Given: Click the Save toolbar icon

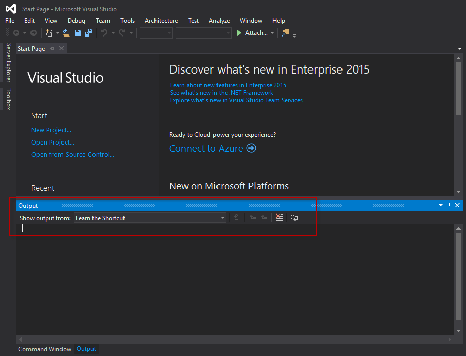Looking at the screenshot, I should pyautogui.click(x=78, y=33).
